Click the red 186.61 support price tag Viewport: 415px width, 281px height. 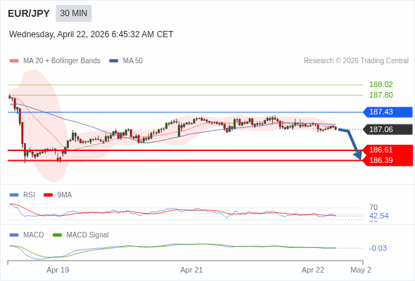click(x=388, y=150)
